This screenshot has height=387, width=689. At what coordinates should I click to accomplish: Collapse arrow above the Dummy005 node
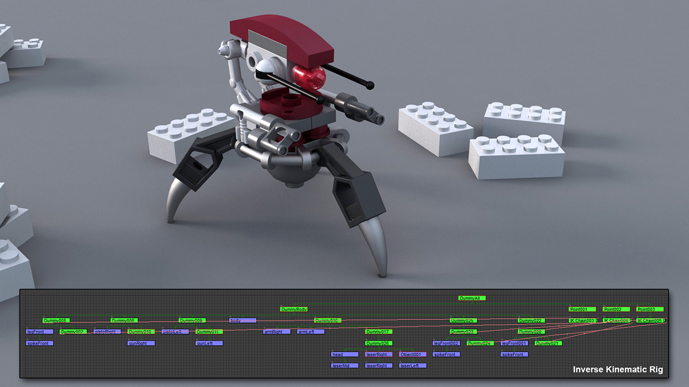pos(44,317)
